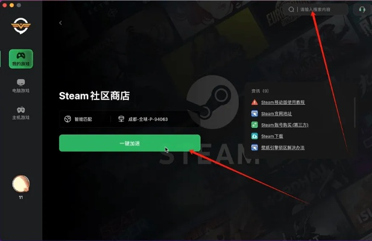Open 主机游戏 console games section
The image size is (372, 241).
pyautogui.click(x=21, y=113)
